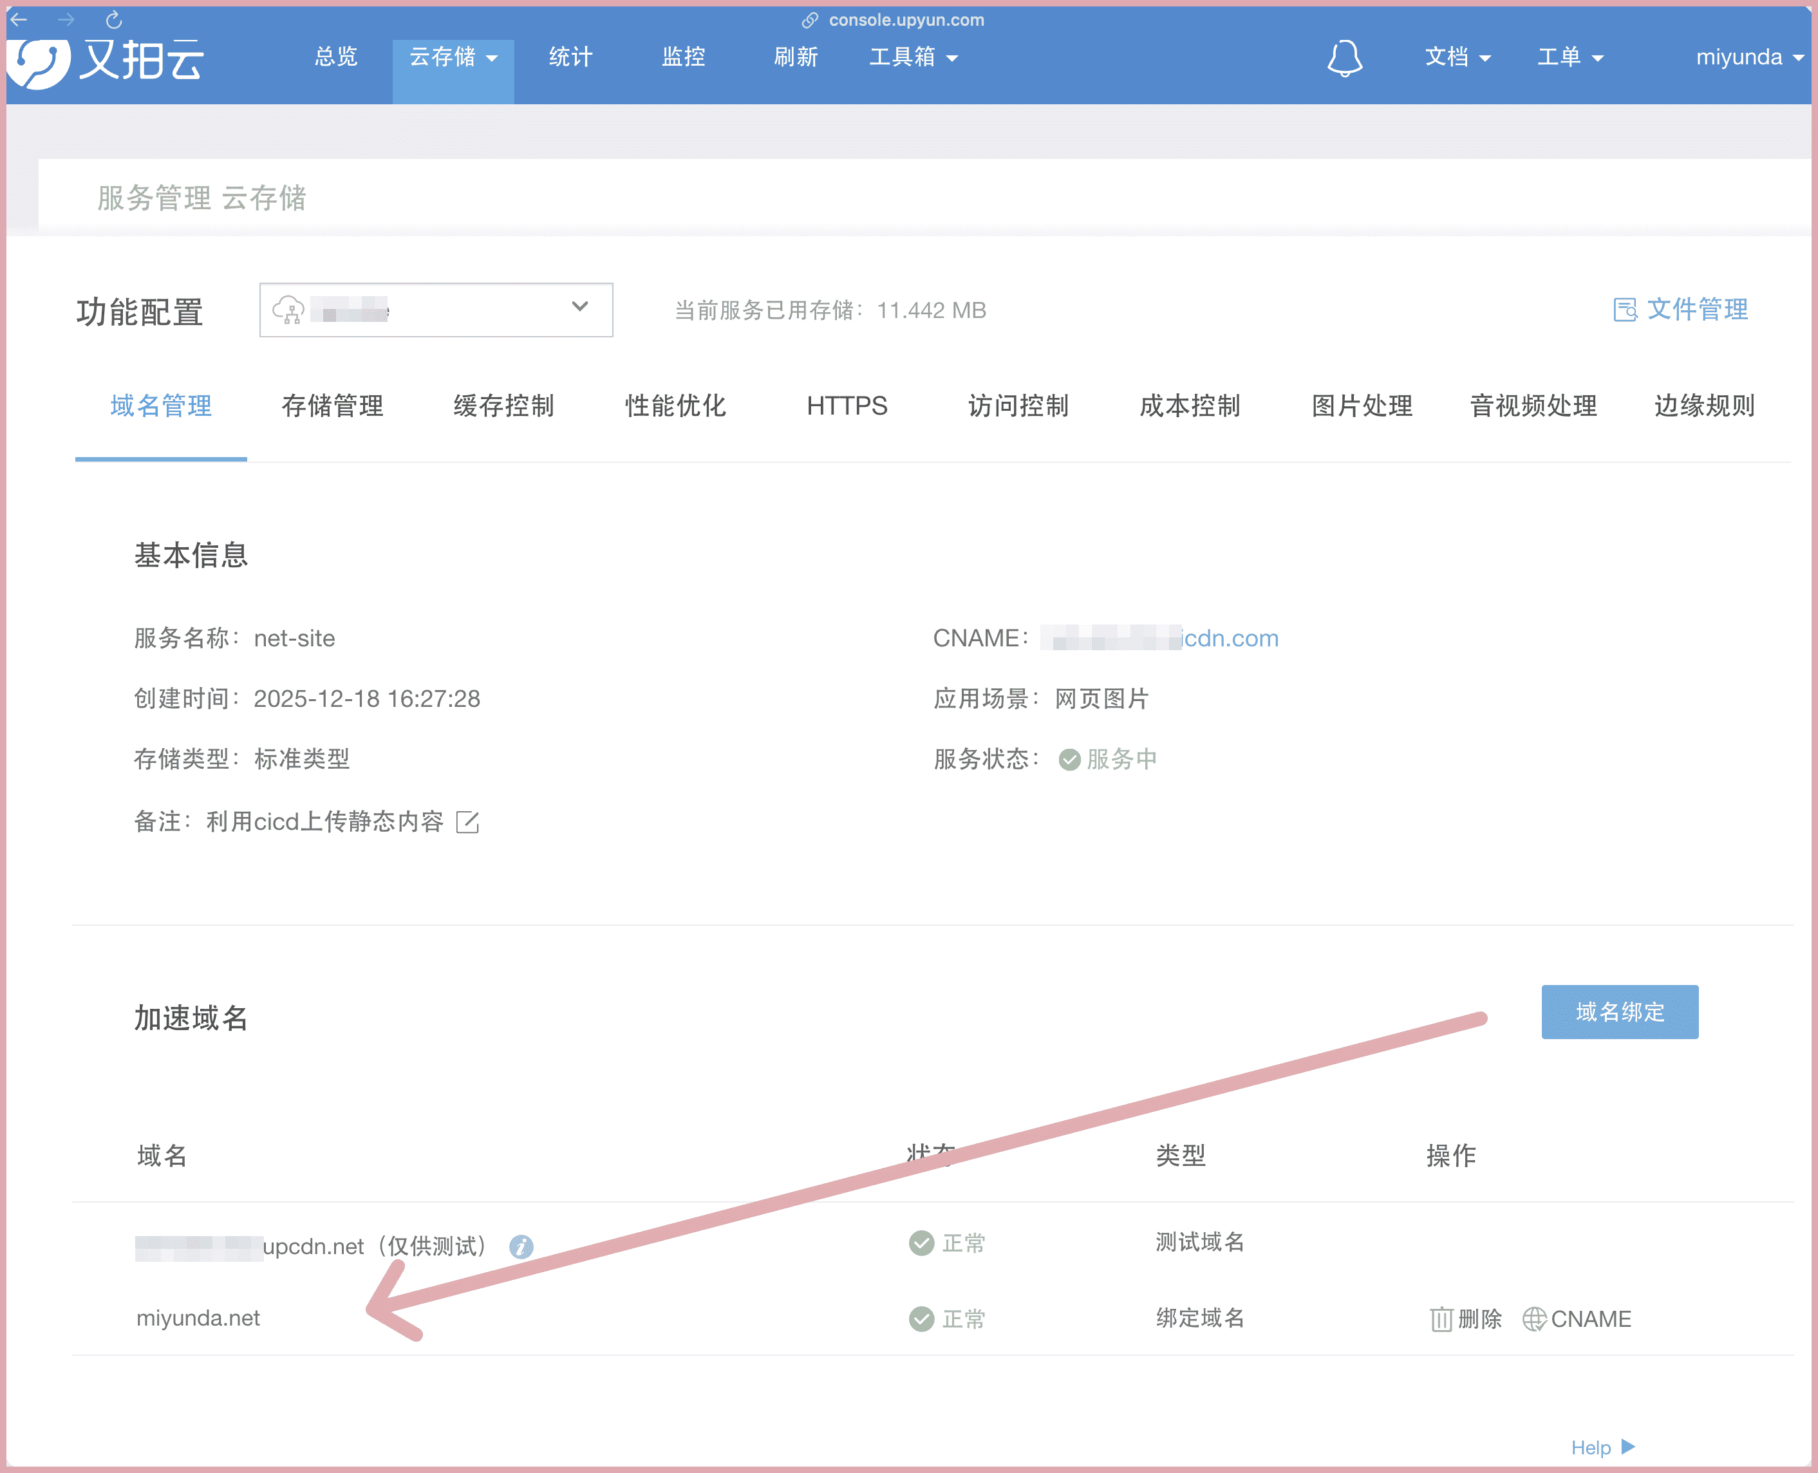Click the file management icon
This screenshot has height=1473, width=1818.
[x=1625, y=310]
